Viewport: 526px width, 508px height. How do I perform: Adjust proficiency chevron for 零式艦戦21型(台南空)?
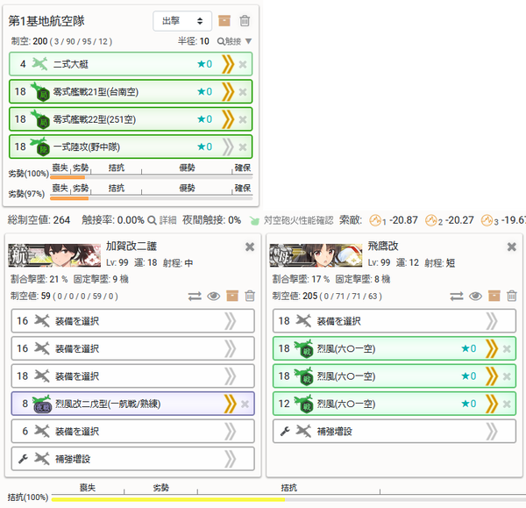click(x=228, y=91)
